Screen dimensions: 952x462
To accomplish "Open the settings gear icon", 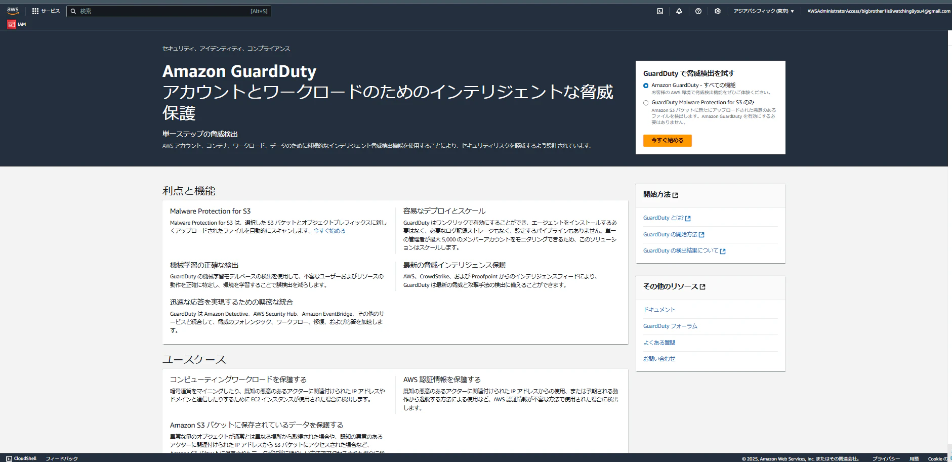I will (718, 11).
